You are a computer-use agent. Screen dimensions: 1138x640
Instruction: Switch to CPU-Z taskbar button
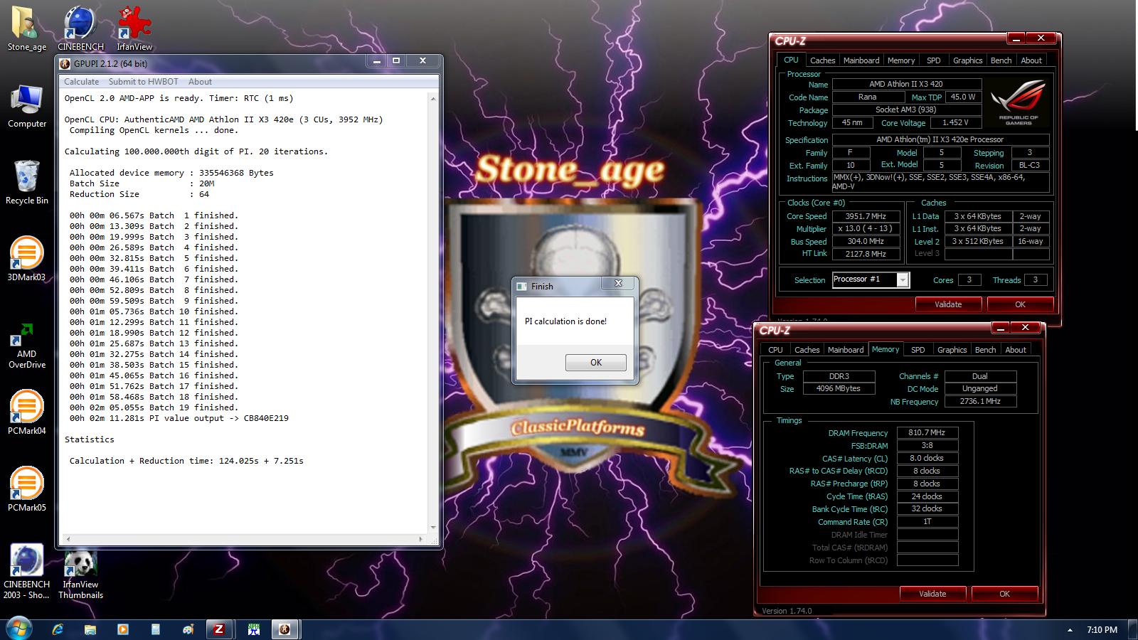tap(220, 629)
